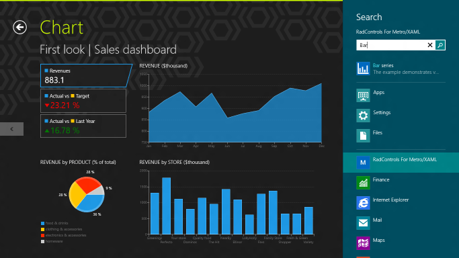Click 'Settings' search scope label
Image resolution: width=459 pixels, height=258 pixels.
(x=382, y=113)
